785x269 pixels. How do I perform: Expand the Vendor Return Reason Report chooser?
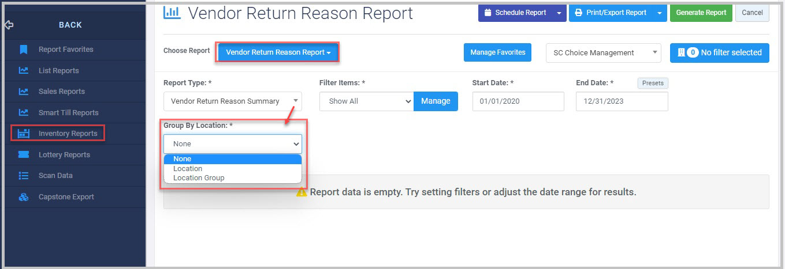click(x=278, y=52)
